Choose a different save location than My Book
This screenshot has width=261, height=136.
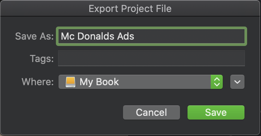(141, 82)
